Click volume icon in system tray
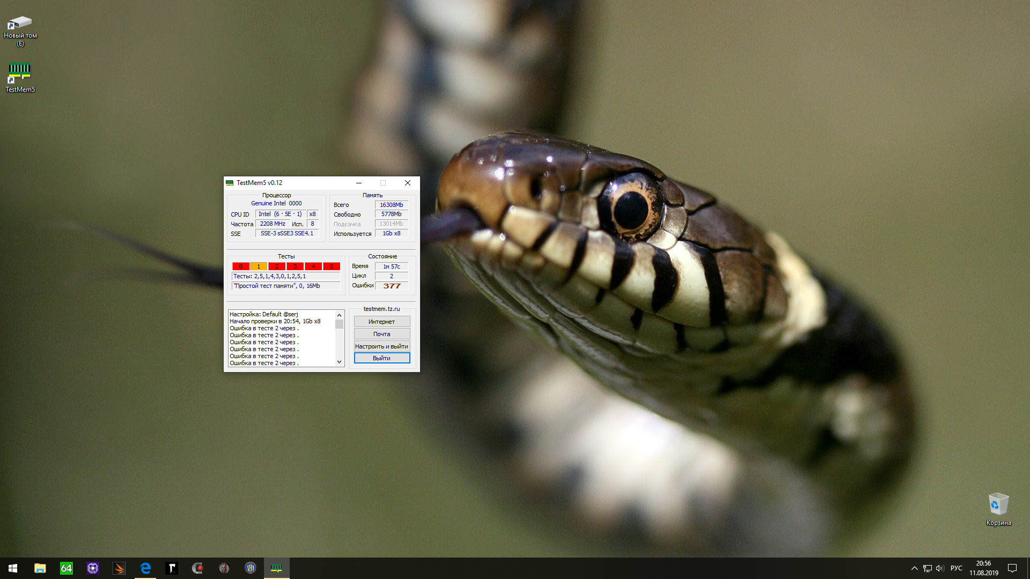This screenshot has height=579, width=1030. [939, 568]
